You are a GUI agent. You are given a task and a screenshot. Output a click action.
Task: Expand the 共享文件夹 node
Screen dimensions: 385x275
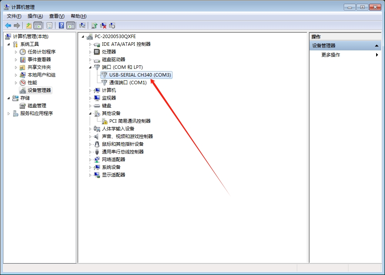pos(16,67)
